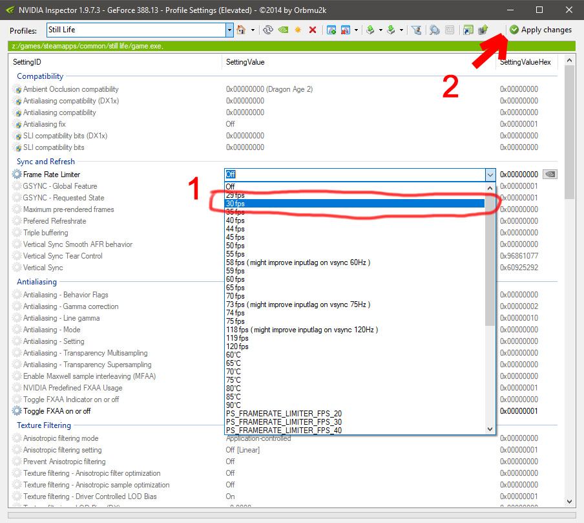
Task: Click shield icon beside Antialiasing fix
Action: pos(18,125)
